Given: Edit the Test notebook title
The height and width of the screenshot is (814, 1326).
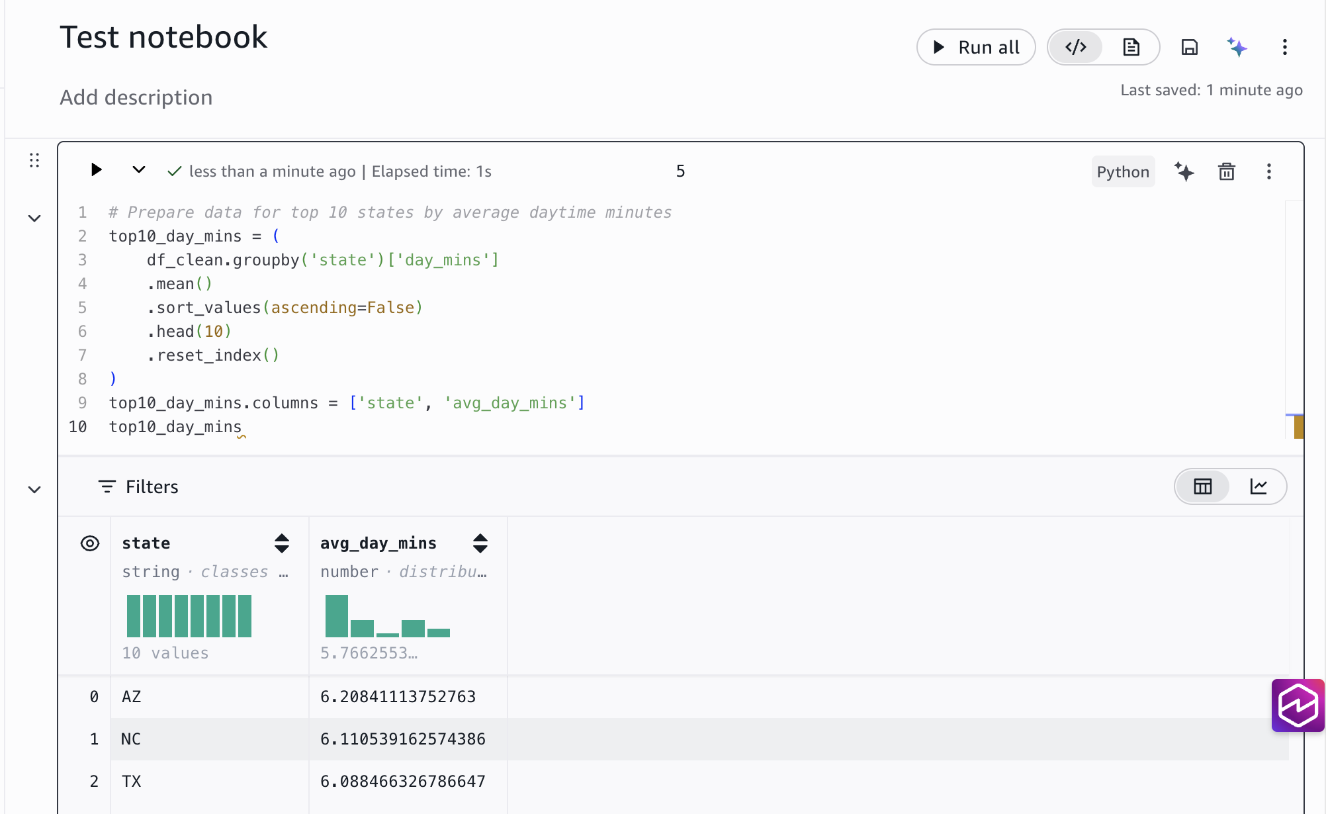Looking at the screenshot, I should coord(163,37).
